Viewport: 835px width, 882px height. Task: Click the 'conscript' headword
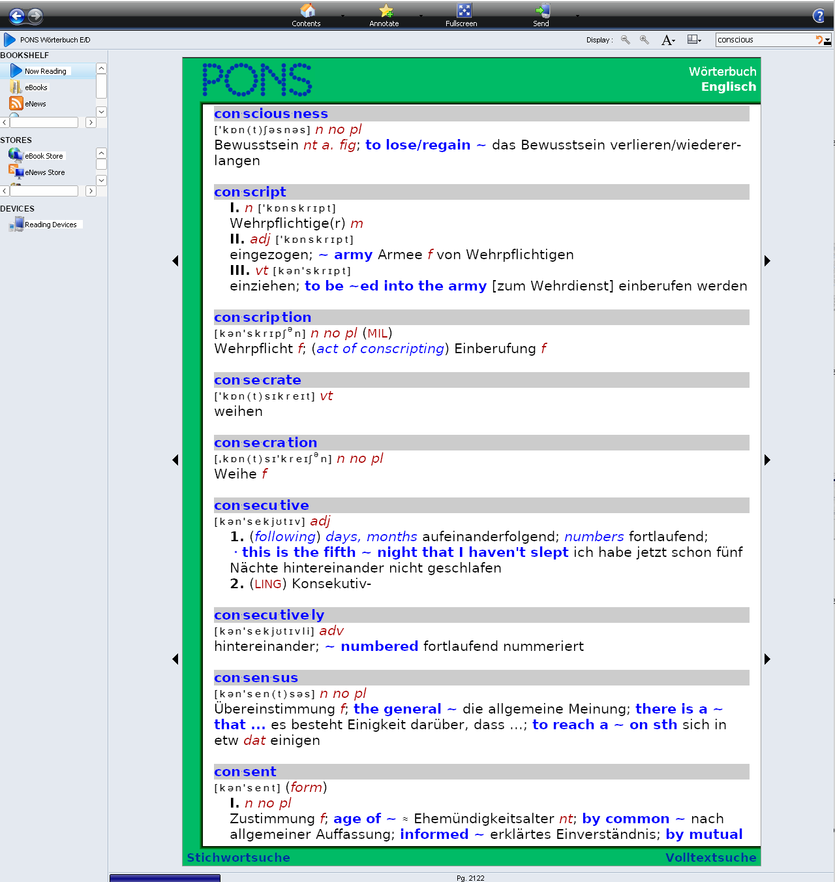(250, 192)
